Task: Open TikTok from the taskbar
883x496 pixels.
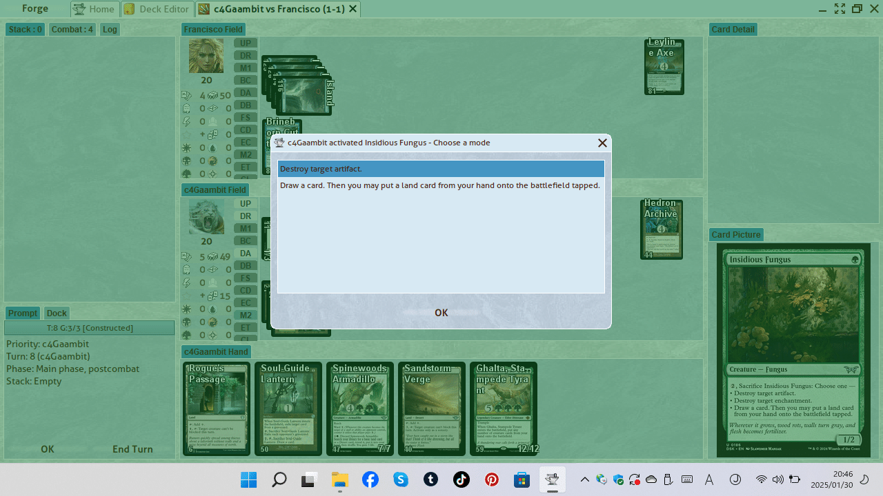Action: [x=462, y=479]
